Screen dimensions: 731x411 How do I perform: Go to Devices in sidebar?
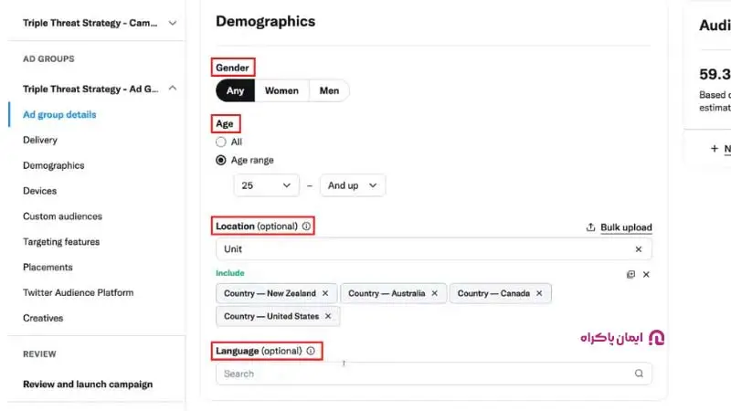click(39, 191)
